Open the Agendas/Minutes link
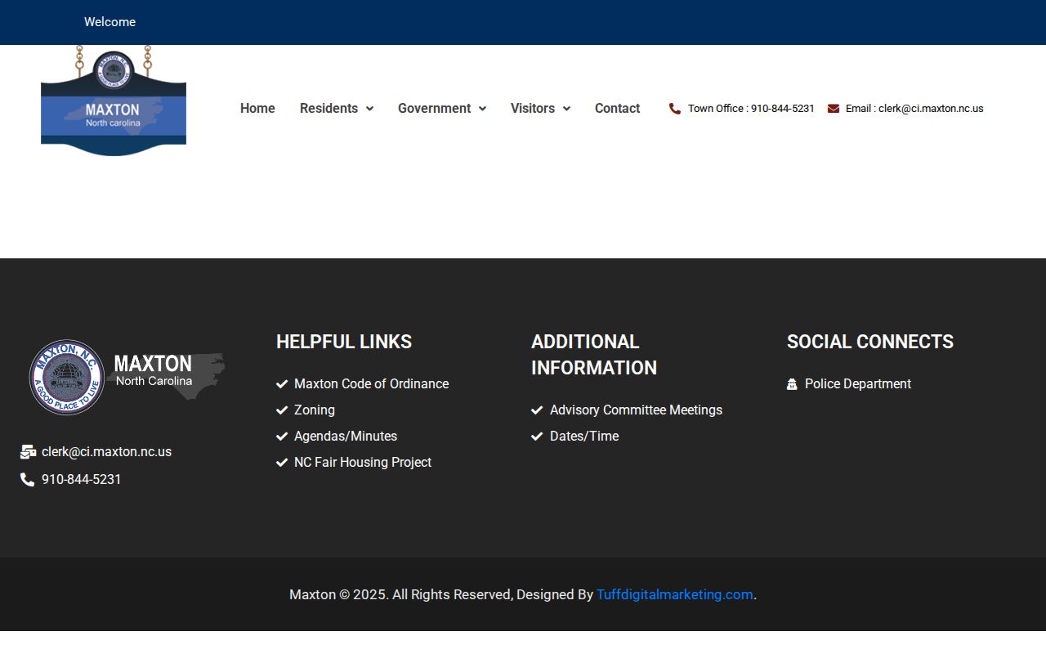The image size is (1046, 654). pyautogui.click(x=346, y=437)
